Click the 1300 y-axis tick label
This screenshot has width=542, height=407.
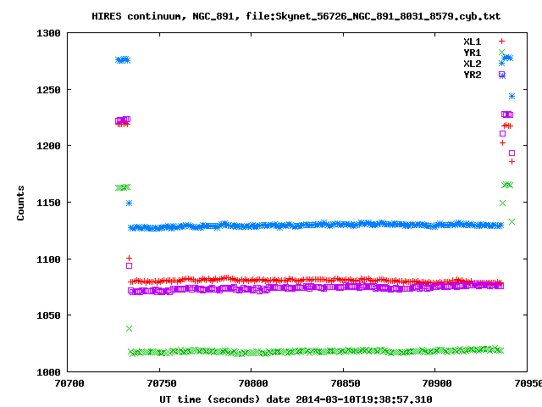pos(48,33)
